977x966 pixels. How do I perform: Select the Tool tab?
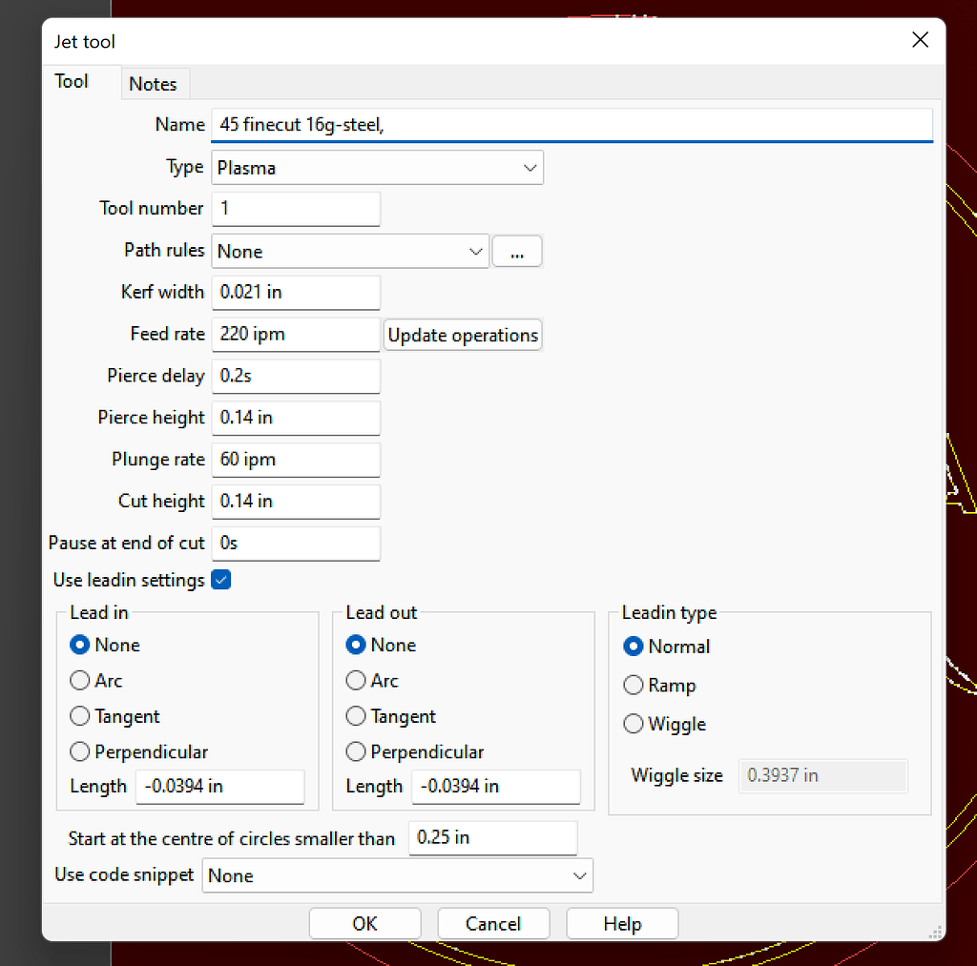coord(72,82)
